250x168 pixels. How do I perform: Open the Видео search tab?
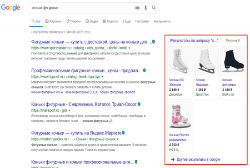coord(92,21)
